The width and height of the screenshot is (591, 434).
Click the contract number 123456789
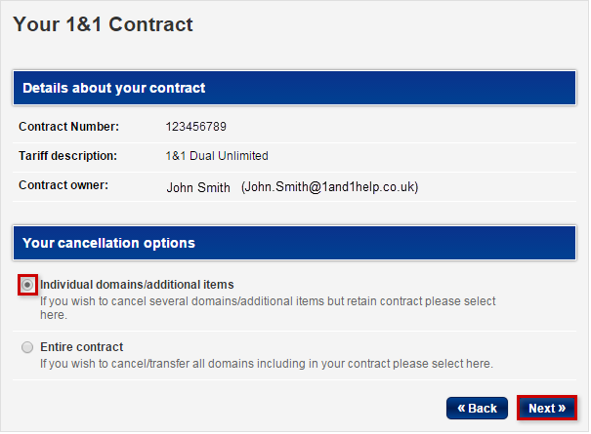pos(196,126)
